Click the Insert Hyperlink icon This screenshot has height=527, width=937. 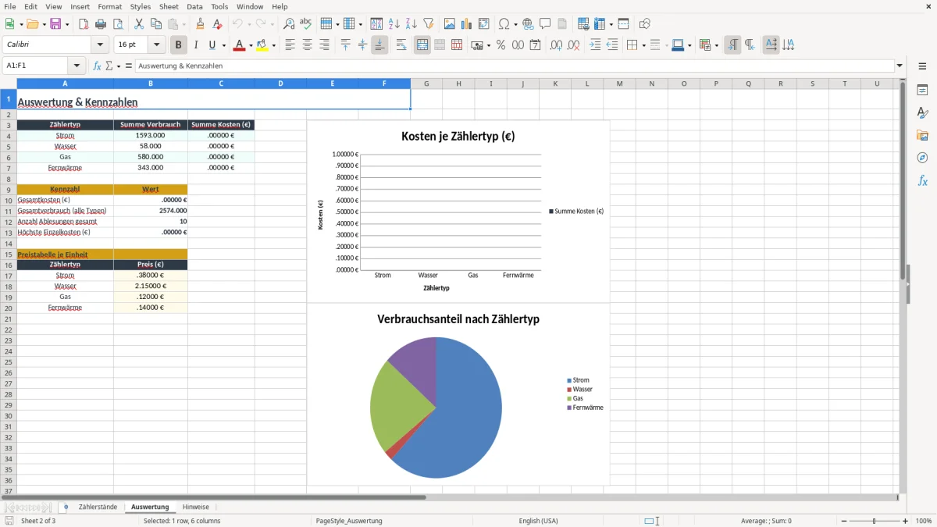pyautogui.click(x=528, y=24)
